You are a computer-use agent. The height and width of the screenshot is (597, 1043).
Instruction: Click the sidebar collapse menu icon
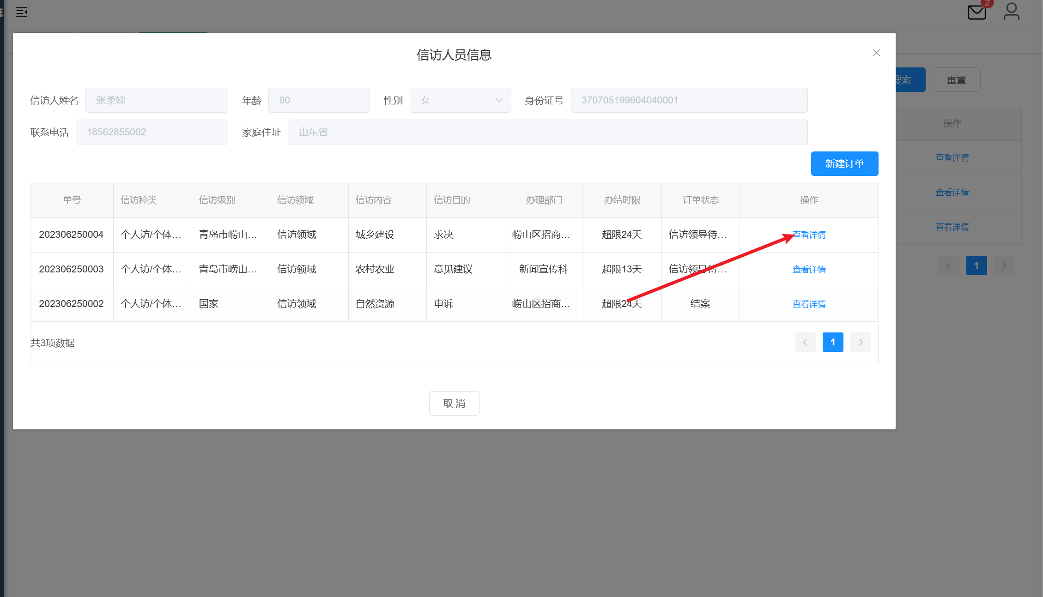click(22, 12)
